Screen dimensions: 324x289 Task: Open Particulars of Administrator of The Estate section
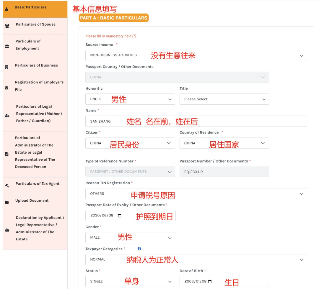coord(35,154)
